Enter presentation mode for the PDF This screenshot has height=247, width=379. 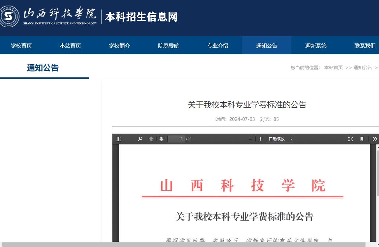coord(350,139)
